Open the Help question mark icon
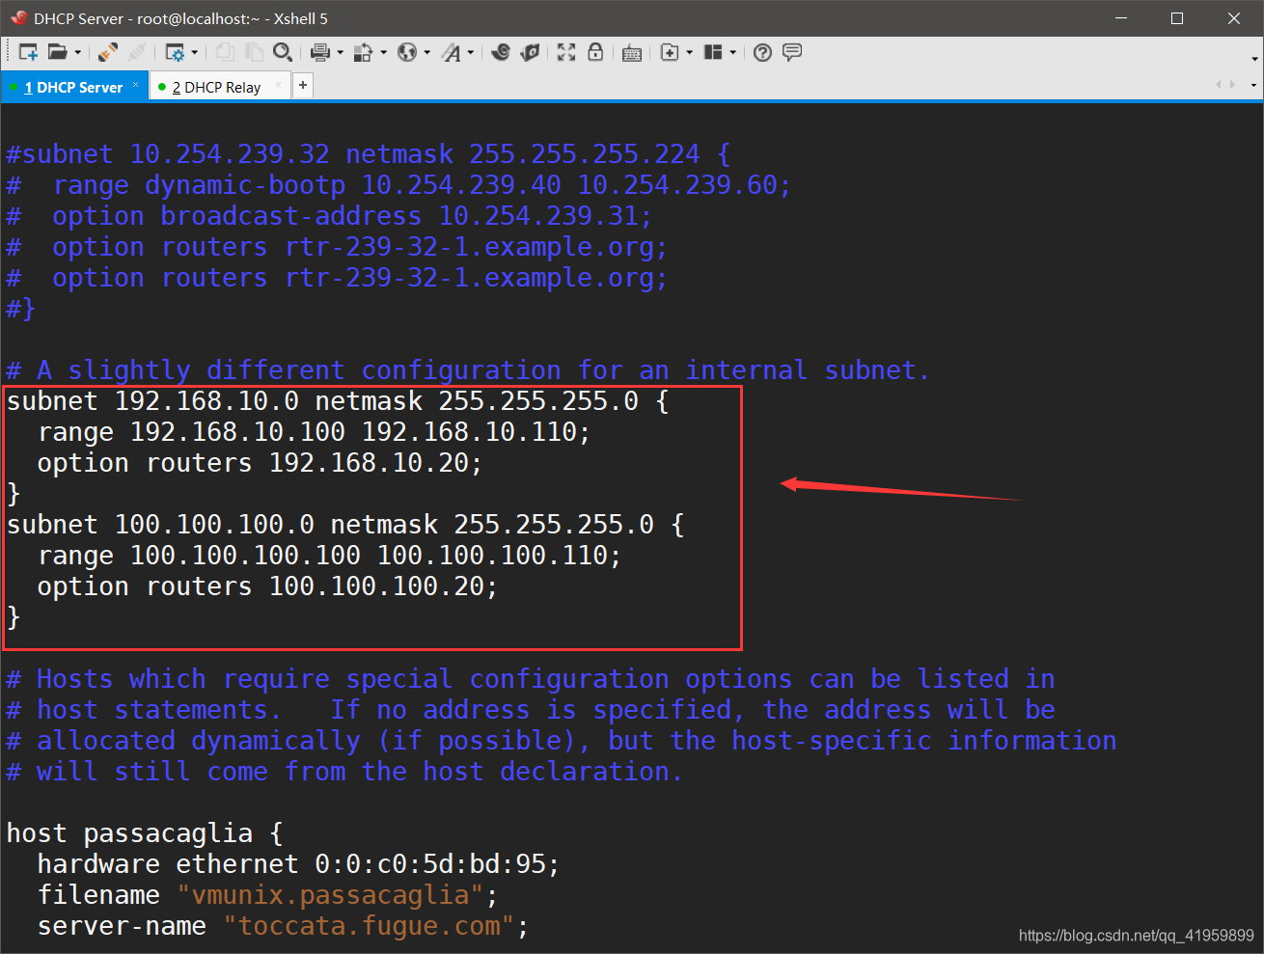This screenshot has width=1264, height=954. 762,52
